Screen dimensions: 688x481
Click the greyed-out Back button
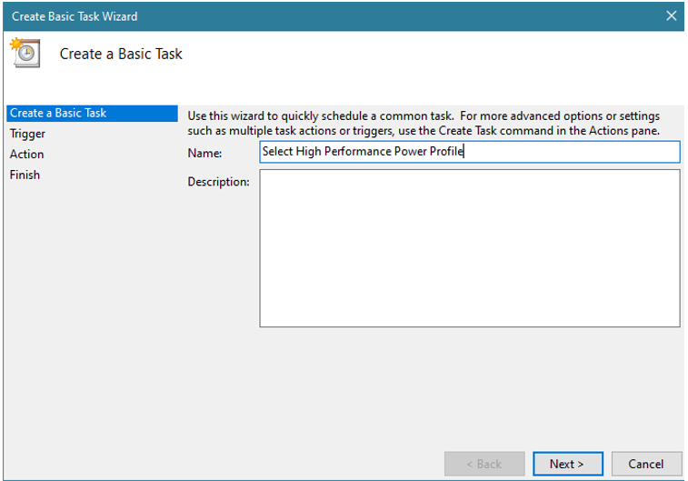(484, 464)
